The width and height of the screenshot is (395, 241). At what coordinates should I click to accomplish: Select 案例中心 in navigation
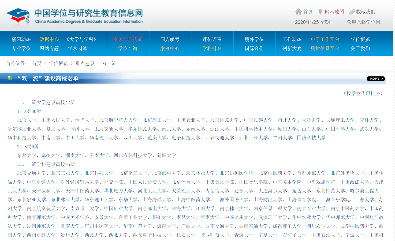170,49
